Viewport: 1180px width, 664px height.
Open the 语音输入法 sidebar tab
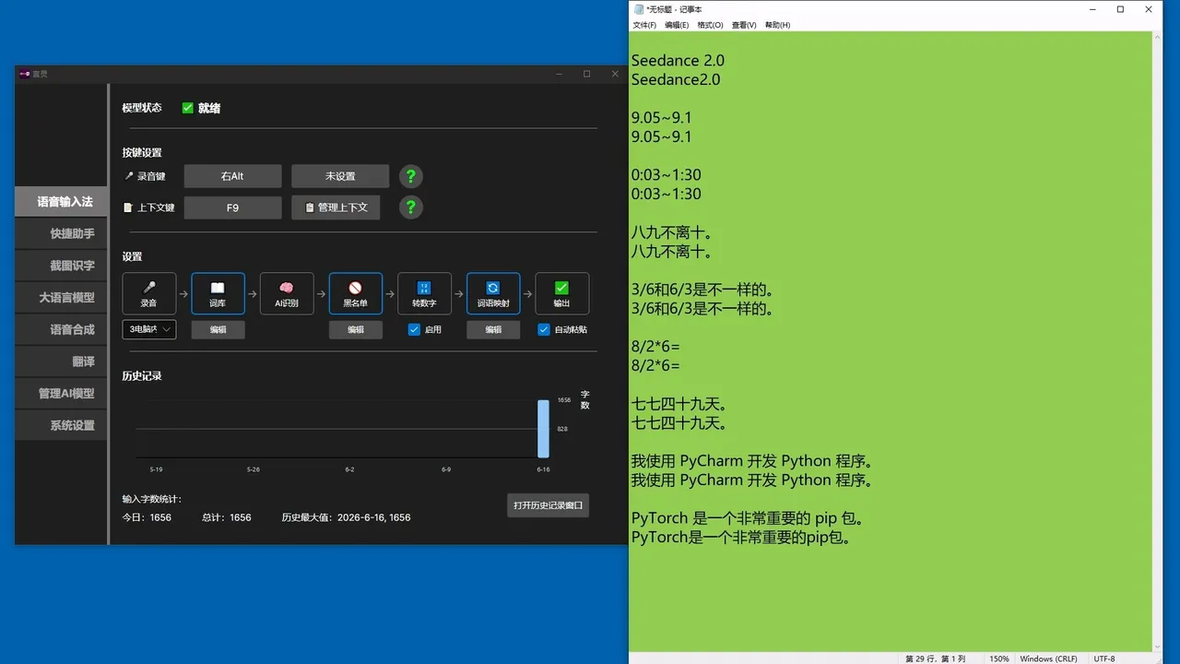click(62, 201)
